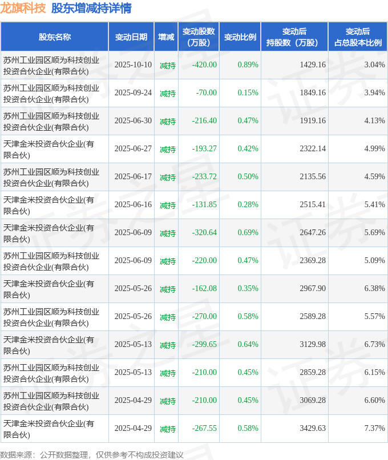
Task: Click the 变动股数(万股) column header
Action: click(x=199, y=37)
